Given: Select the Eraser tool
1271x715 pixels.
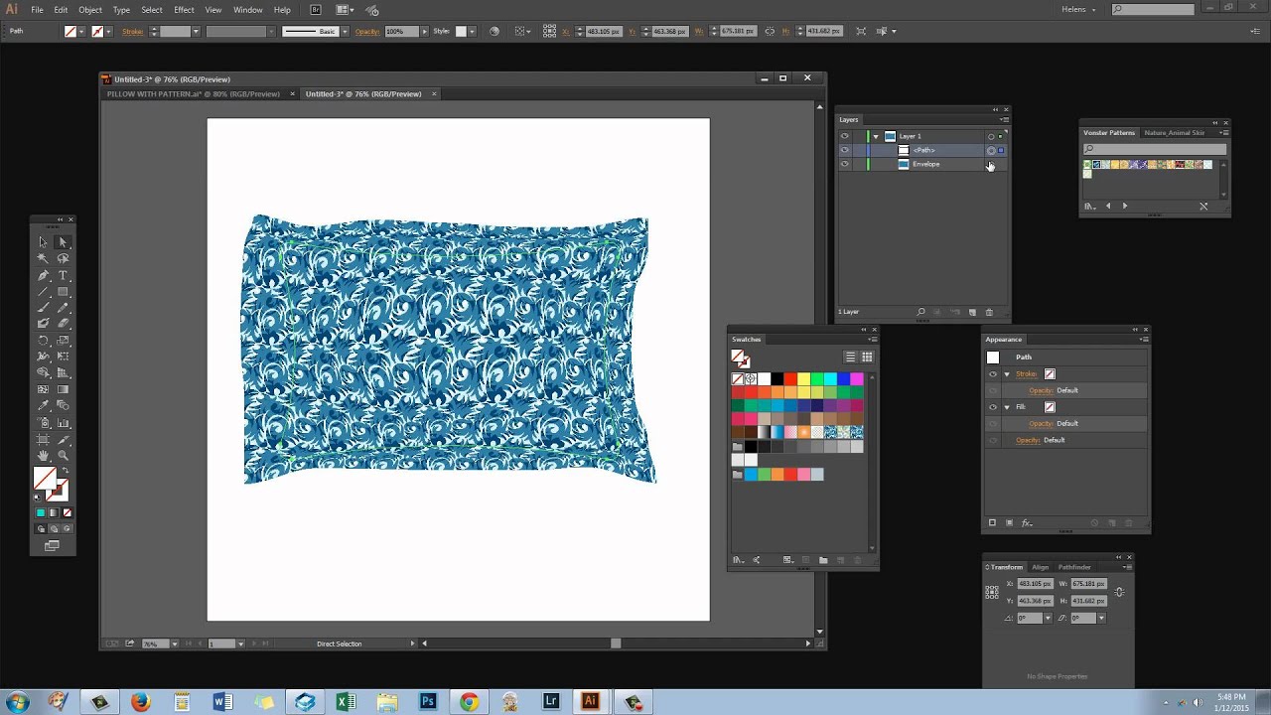Looking at the screenshot, I should tap(63, 323).
